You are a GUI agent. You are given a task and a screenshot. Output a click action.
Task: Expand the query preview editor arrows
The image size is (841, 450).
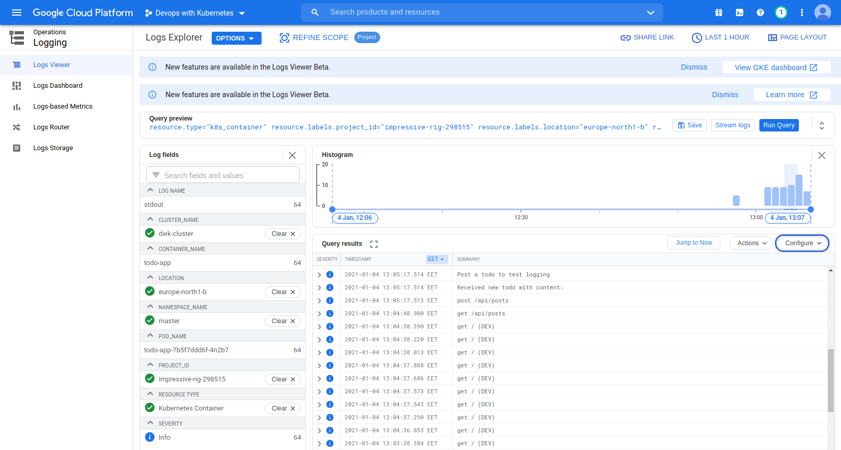click(822, 126)
